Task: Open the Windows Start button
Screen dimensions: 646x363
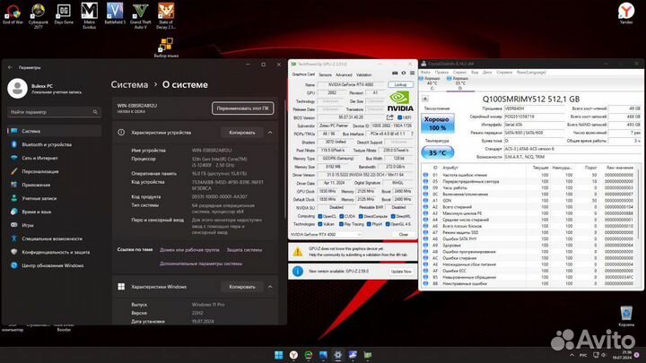Action: point(279,355)
